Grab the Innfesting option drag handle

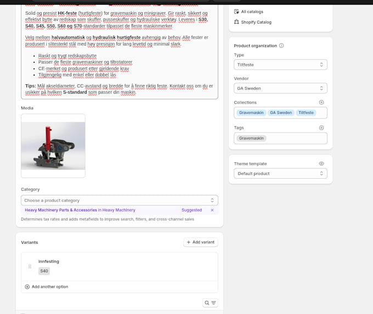tap(30, 266)
